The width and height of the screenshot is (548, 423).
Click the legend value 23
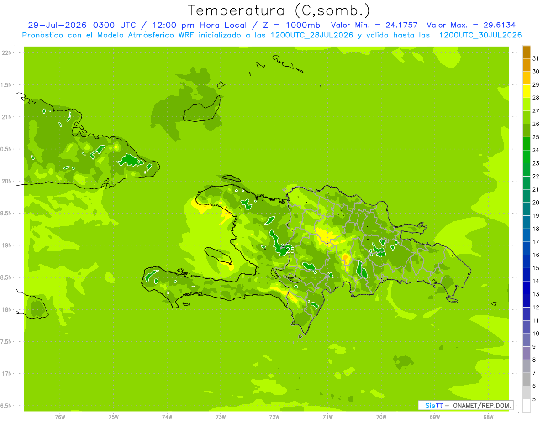(x=536, y=163)
